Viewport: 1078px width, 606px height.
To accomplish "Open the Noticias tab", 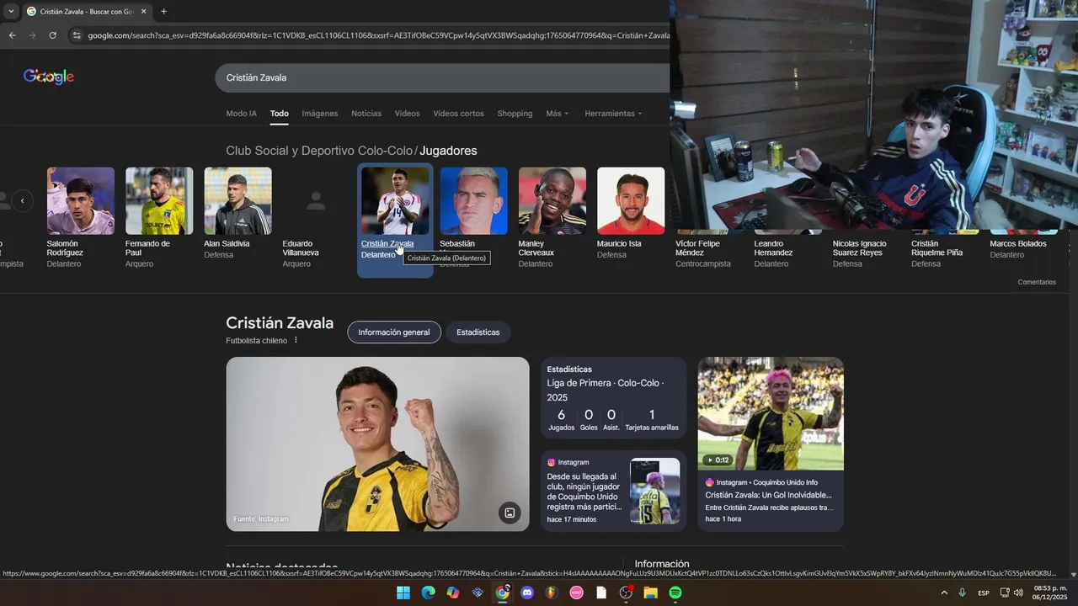I will point(366,114).
